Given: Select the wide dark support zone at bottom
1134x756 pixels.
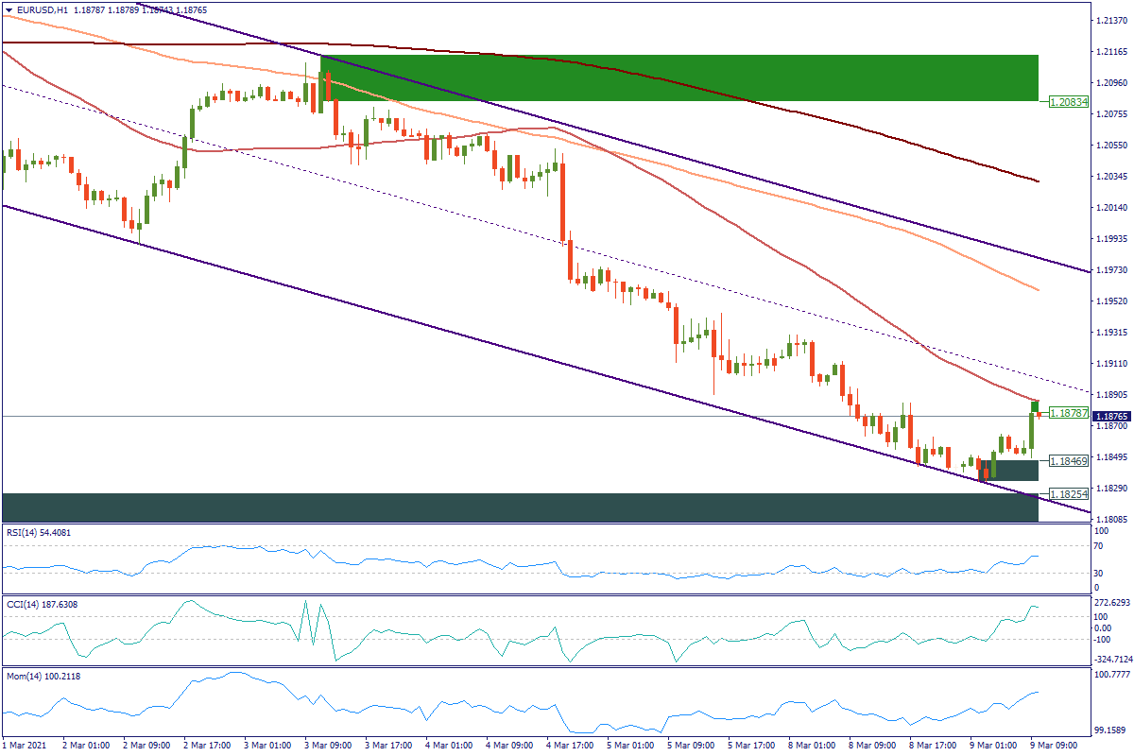Looking at the screenshot, I should [x=520, y=507].
